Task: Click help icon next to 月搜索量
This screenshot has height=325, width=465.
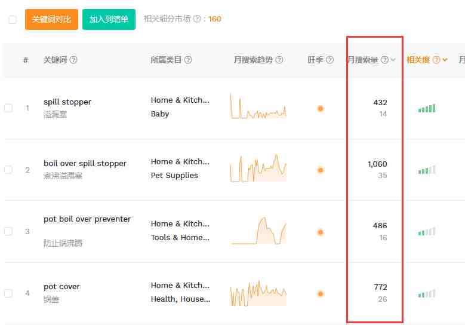Action: tap(384, 60)
